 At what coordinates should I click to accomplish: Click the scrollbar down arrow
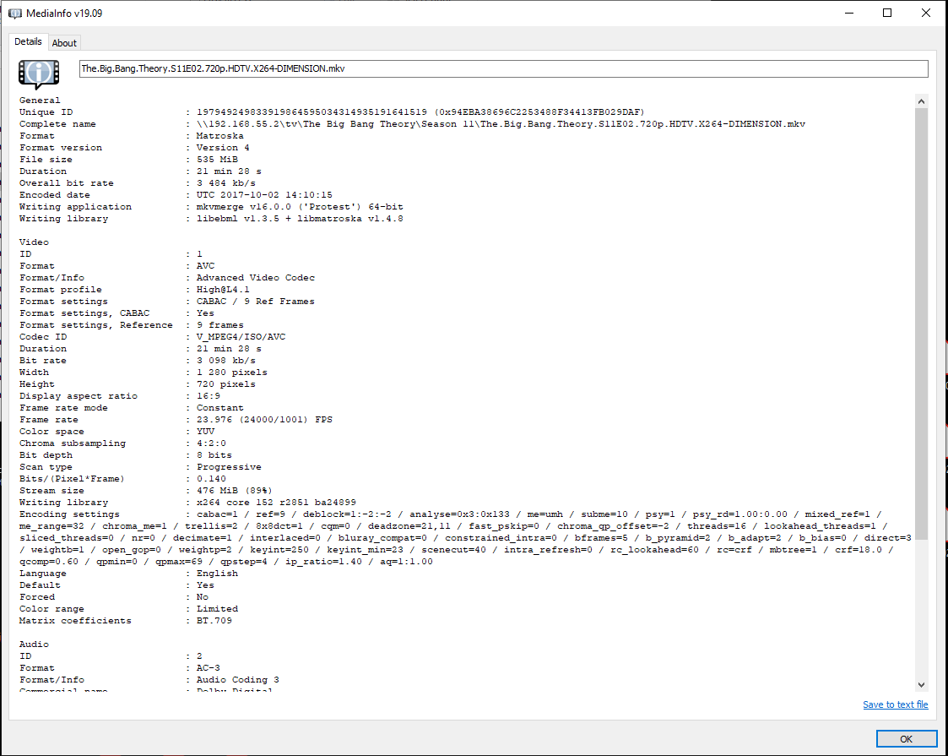921,685
